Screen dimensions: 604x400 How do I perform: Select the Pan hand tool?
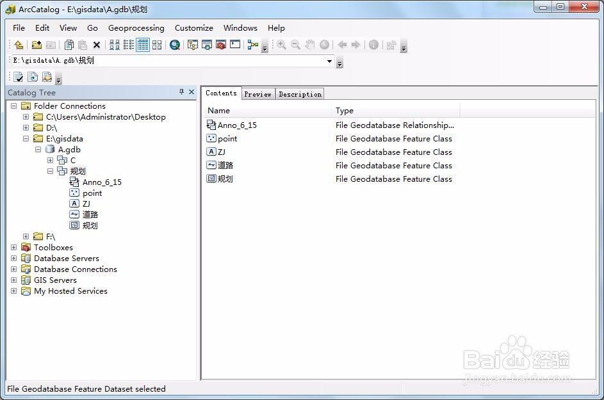(x=310, y=45)
